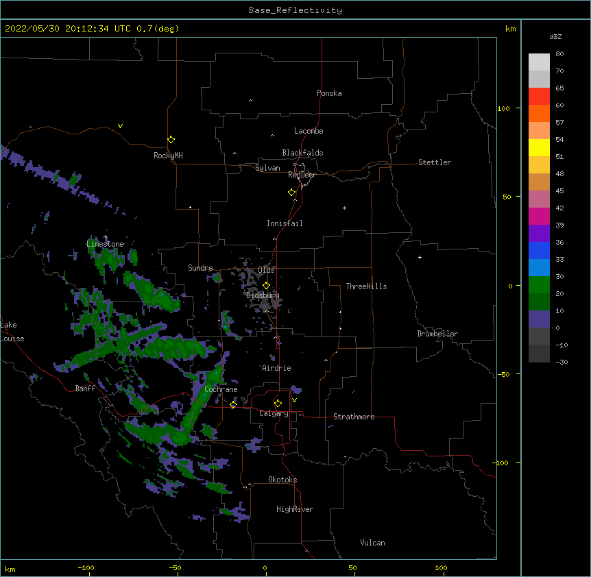The height and width of the screenshot is (577, 591).
Task: Click the Stettler city label
Action: (x=435, y=162)
